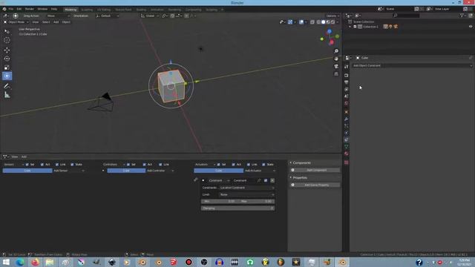Open the Window menu
Image resolution: width=475 pixels, height=267 pixels.
42,9
